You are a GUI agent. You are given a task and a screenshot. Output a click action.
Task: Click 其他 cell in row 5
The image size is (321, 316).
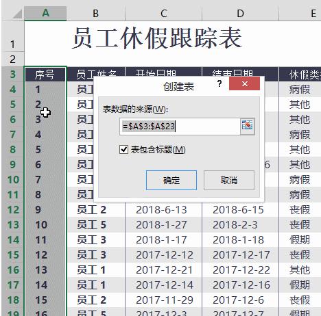300,105
